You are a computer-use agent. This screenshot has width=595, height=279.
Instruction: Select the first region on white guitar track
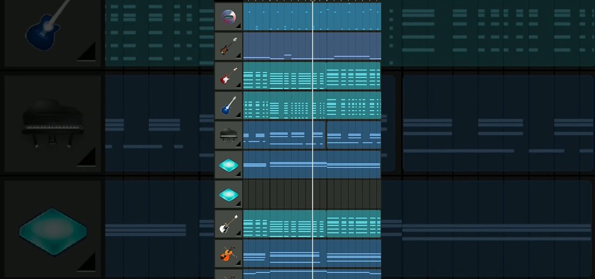point(284,225)
